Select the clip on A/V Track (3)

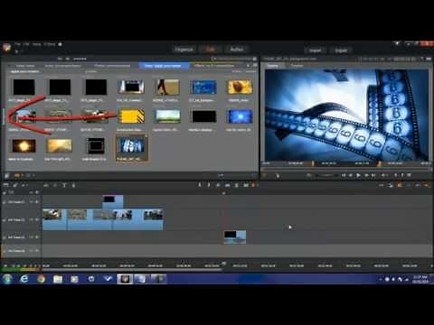(235, 237)
